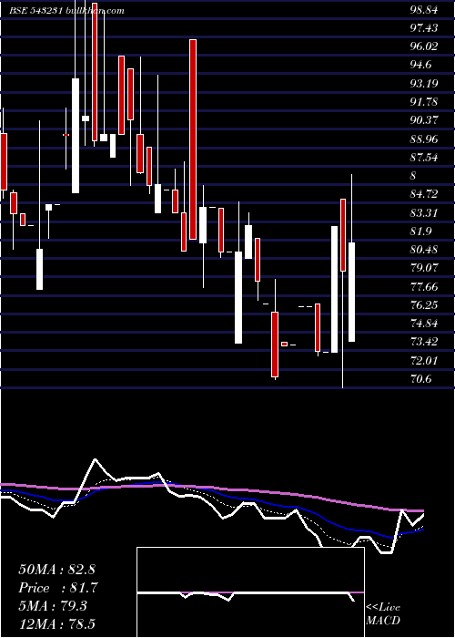This screenshot has height=638, width=455.
Task: Click the 98.84 price axis label
Action: pos(424,10)
